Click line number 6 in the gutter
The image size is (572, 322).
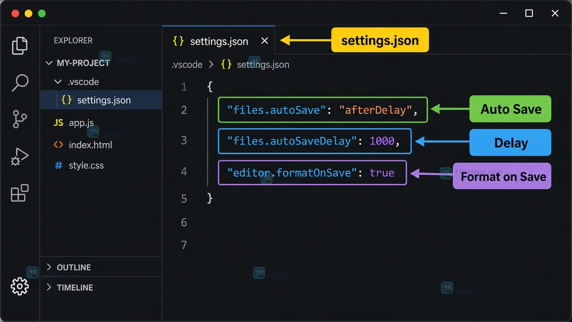(x=184, y=222)
